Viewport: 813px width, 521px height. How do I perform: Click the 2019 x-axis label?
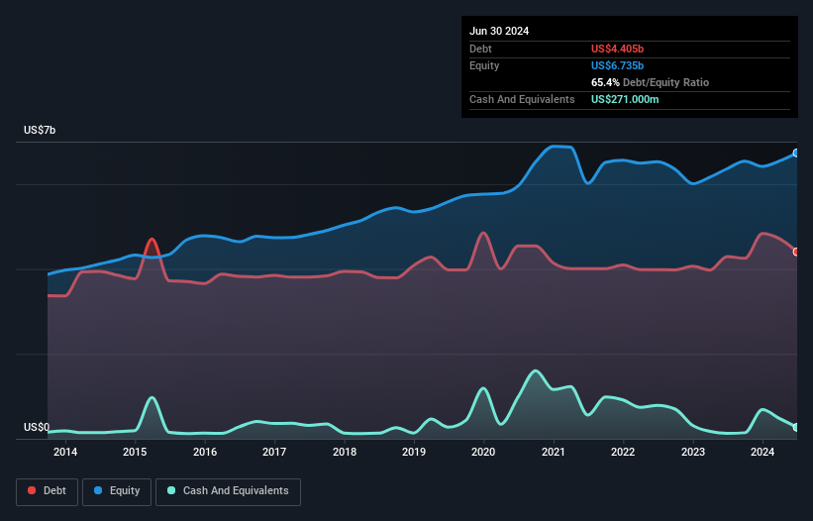(414, 452)
